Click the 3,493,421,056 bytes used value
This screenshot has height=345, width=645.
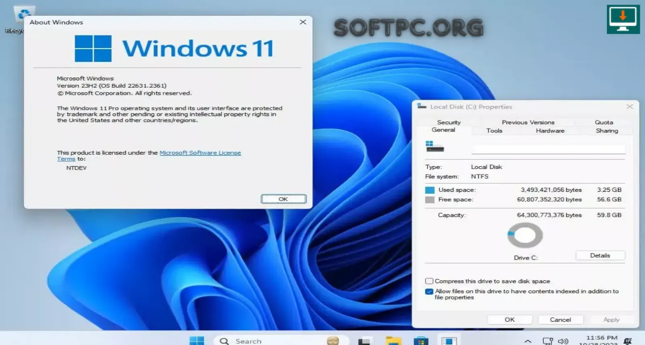click(551, 190)
